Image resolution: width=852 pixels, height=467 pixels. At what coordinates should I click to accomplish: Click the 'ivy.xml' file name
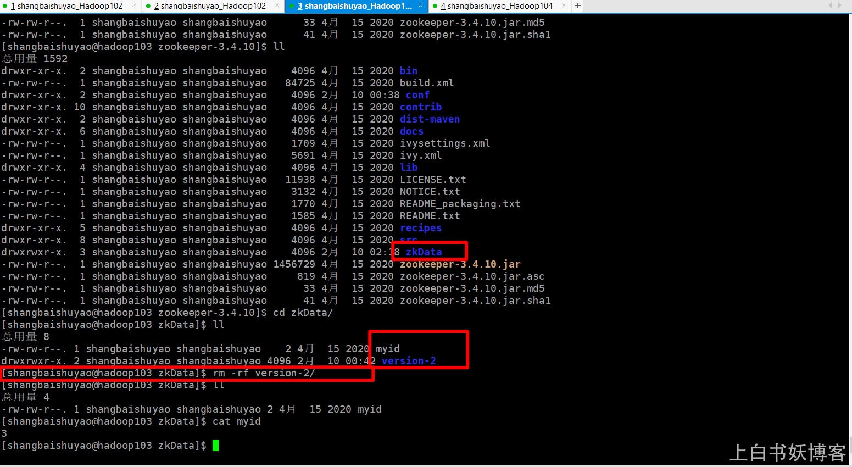tap(421, 155)
